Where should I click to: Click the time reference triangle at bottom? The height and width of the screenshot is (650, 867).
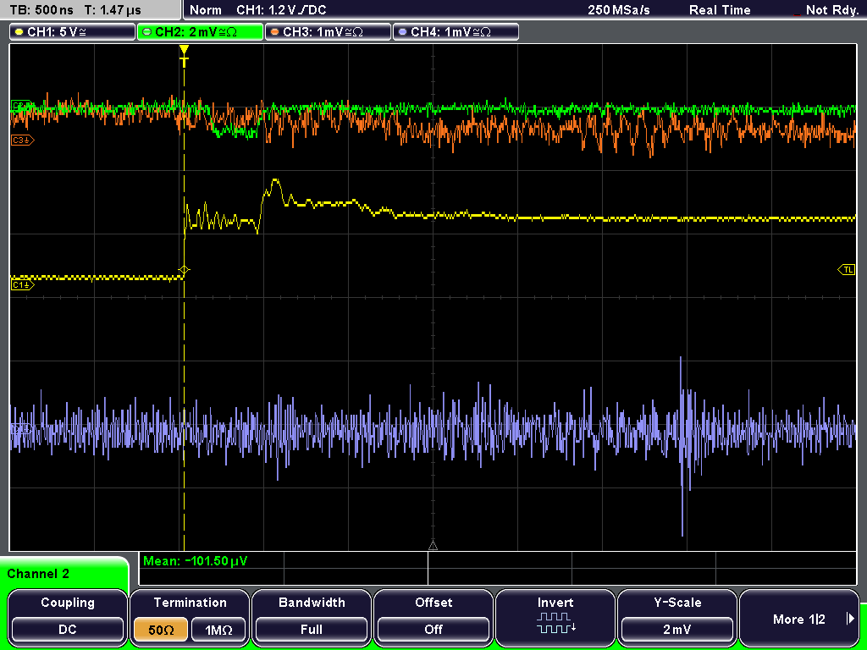click(x=433, y=546)
